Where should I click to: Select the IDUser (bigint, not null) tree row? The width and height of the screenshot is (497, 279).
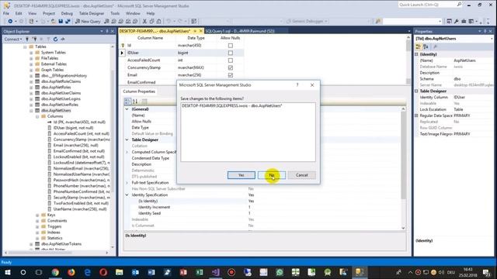73,128
